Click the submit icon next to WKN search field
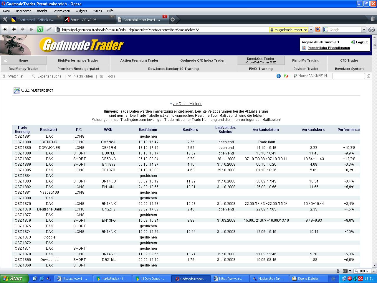This screenshot has height=283, width=377. click(x=368, y=76)
